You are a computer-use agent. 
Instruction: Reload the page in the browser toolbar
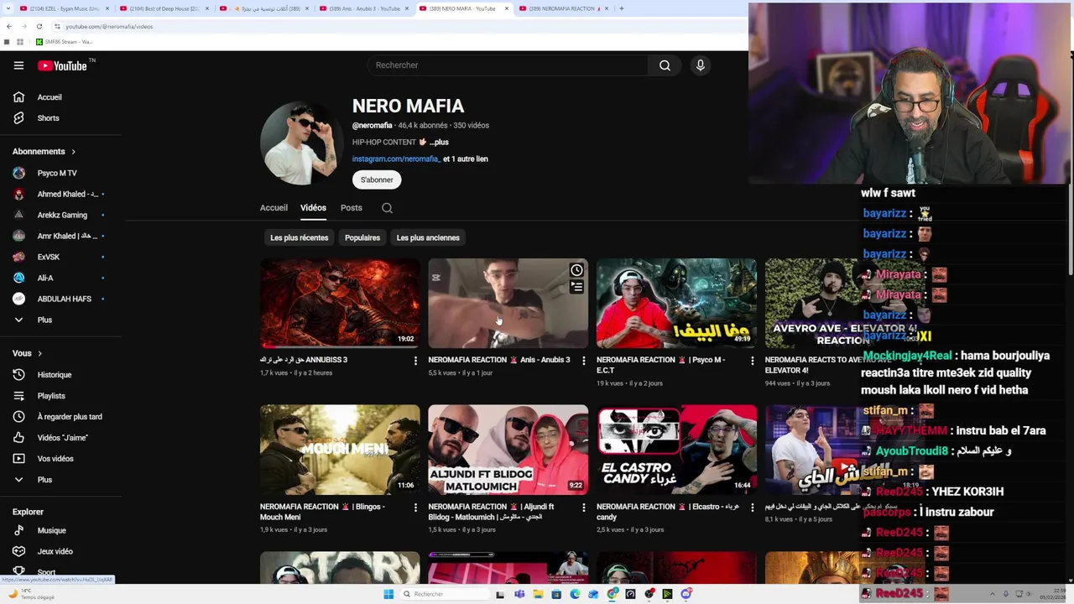39,27
